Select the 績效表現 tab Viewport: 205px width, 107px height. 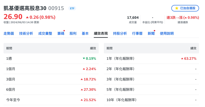tap(101, 33)
